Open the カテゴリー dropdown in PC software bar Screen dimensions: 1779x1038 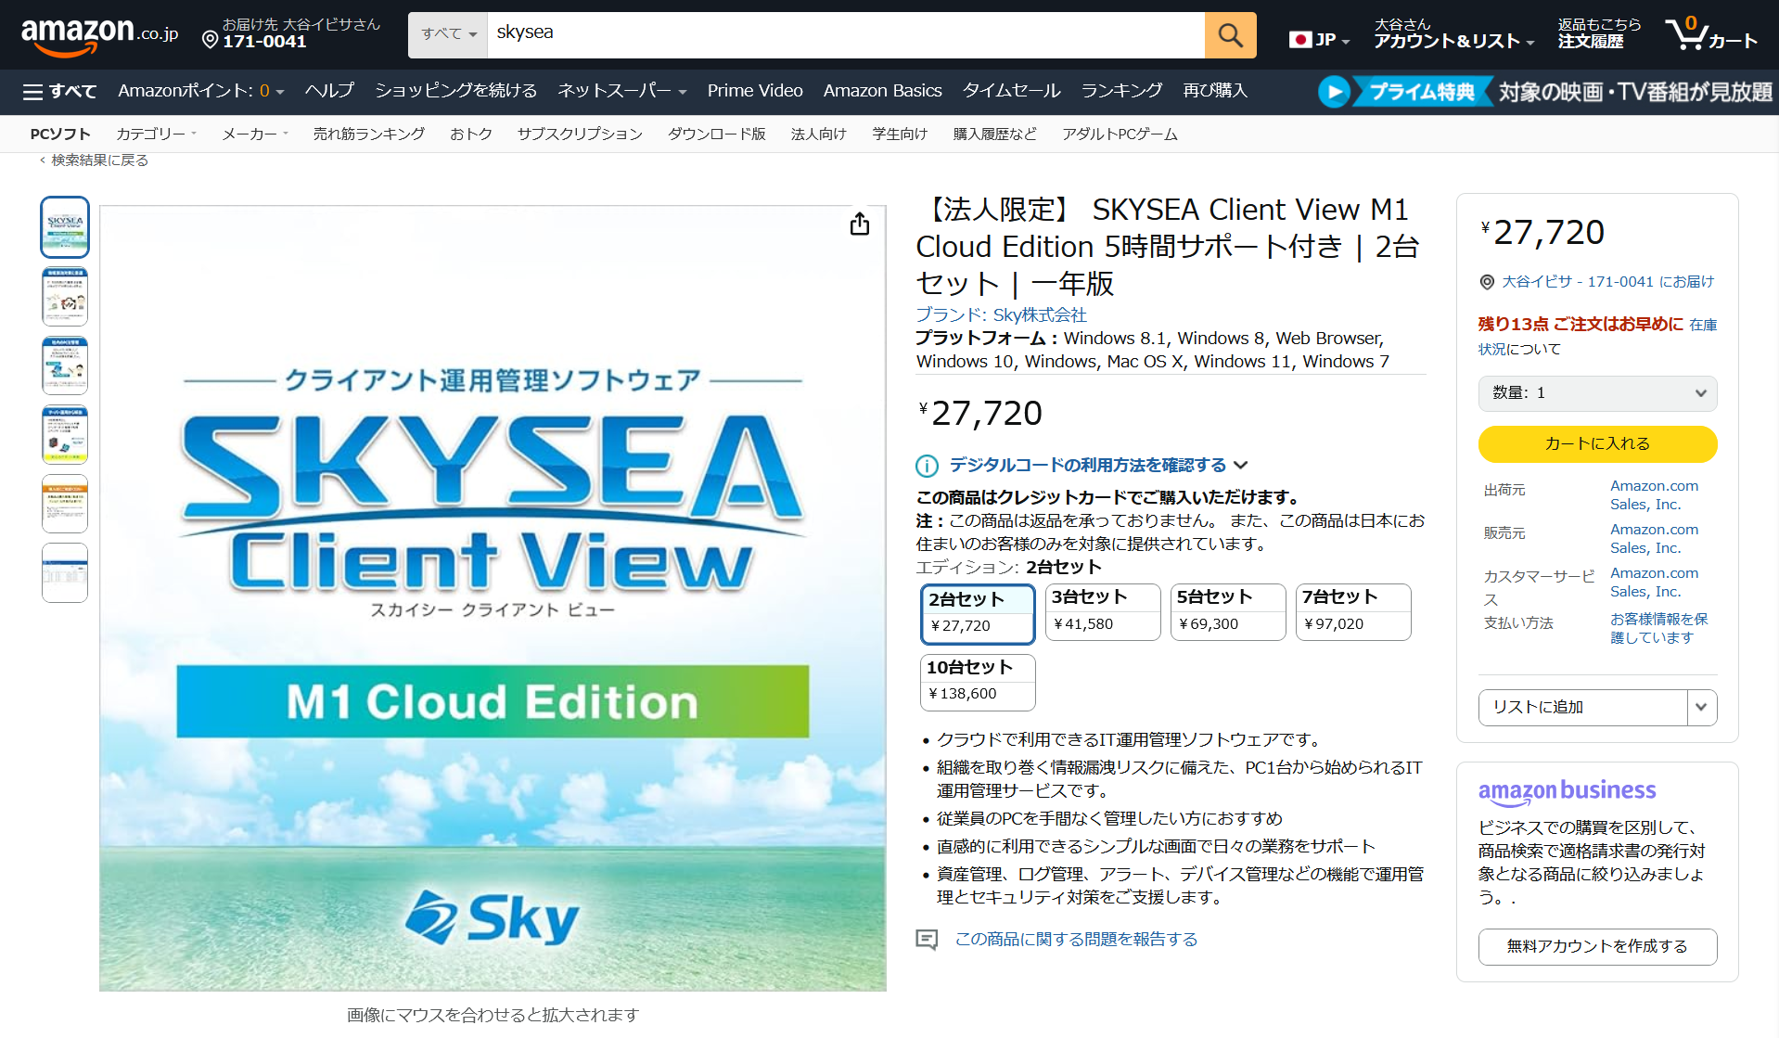pyautogui.click(x=157, y=135)
